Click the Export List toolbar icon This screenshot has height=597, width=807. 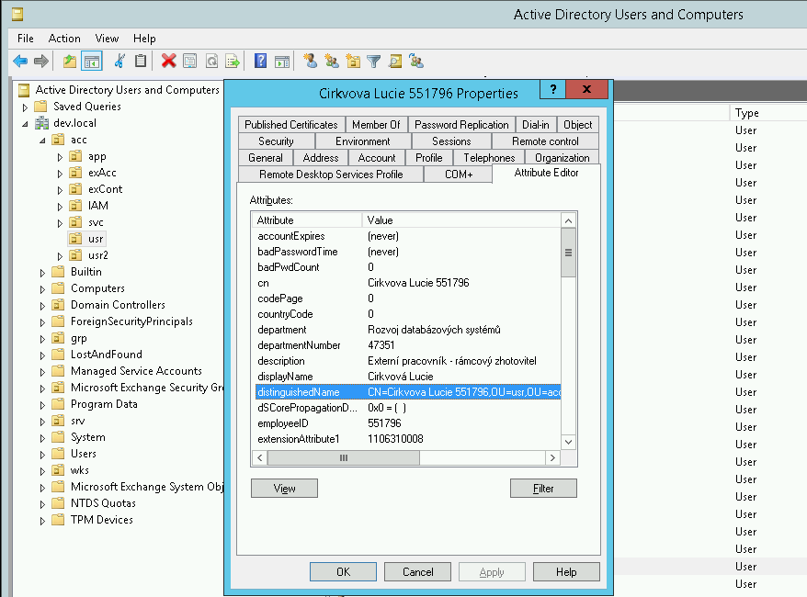233,62
